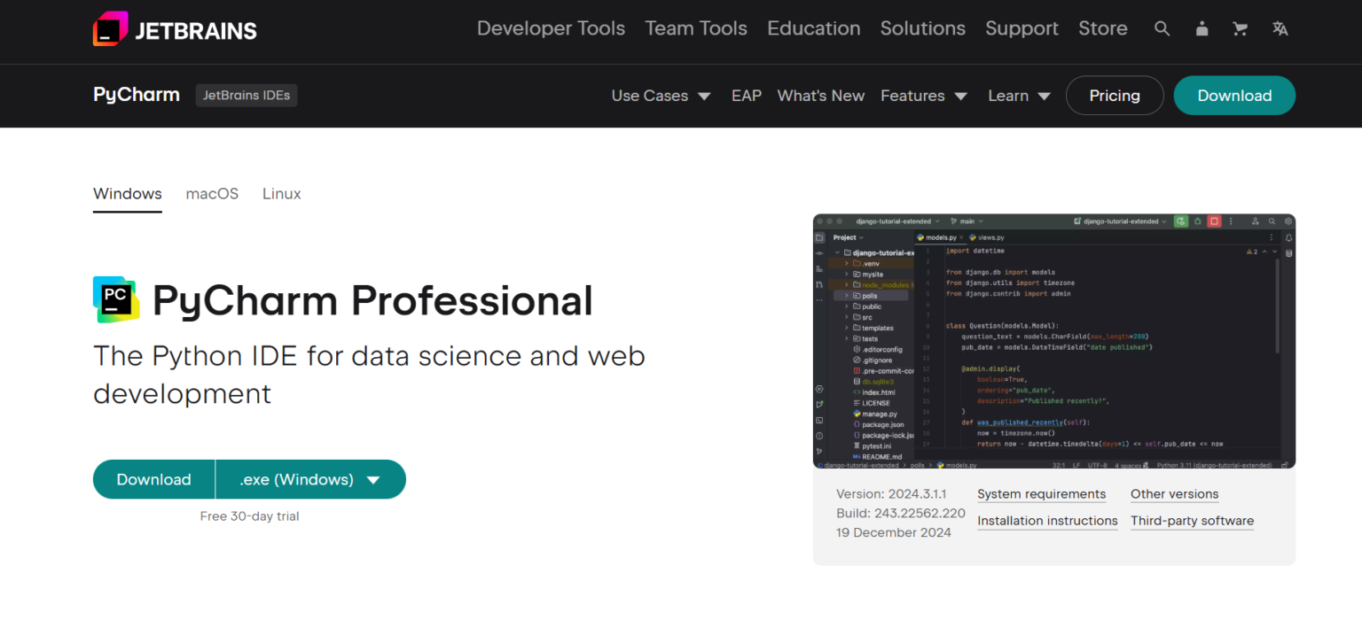Image resolution: width=1362 pixels, height=620 pixels.
Task: Open Other versions link
Action: (1174, 493)
